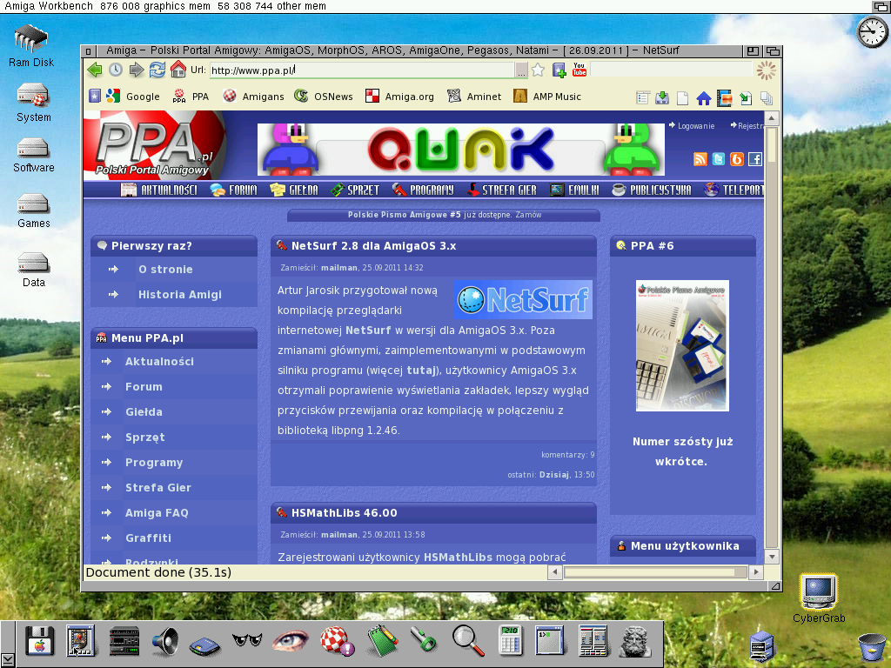The height and width of the screenshot is (668, 891).
Task: Click the Logowanie login link
Action: pyautogui.click(x=692, y=125)
